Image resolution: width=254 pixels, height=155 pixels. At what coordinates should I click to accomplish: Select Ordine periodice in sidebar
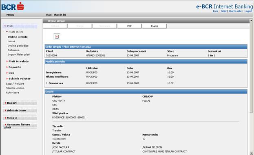[18, 46]
